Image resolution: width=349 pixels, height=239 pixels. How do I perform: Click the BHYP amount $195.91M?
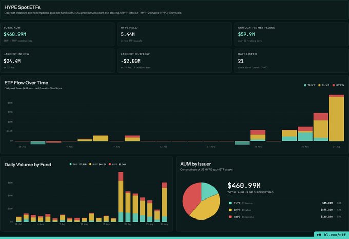pos(326,210)
